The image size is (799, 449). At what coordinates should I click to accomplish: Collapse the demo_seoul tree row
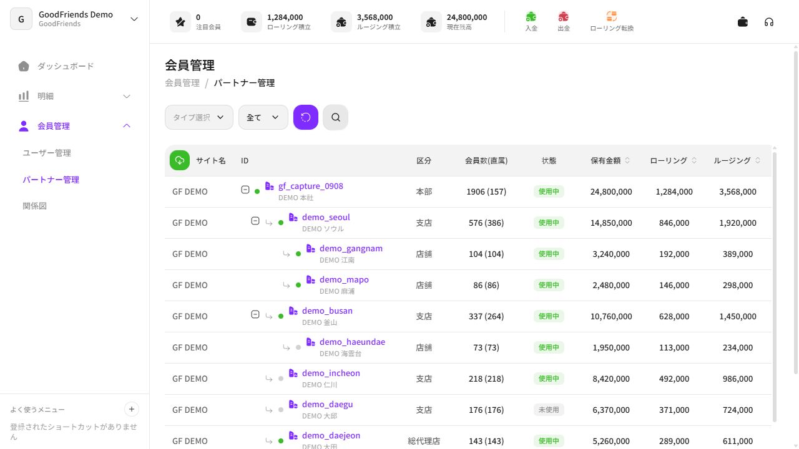pos(255,221)
